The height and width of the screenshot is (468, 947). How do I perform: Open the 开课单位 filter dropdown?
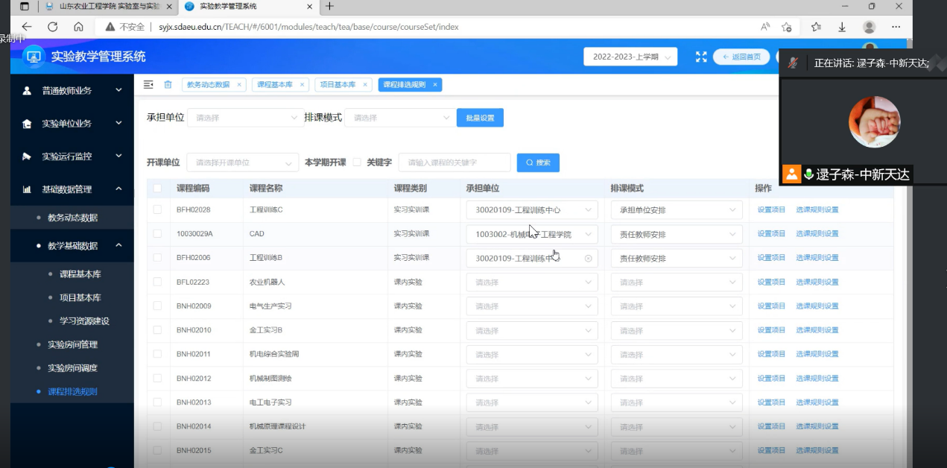pos(242,162)
